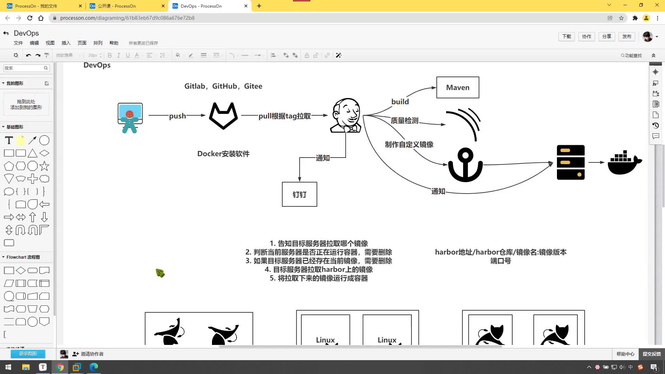The image size is (665, 374).
Task: Open the line width dropdown
Action: click(204, 55)
